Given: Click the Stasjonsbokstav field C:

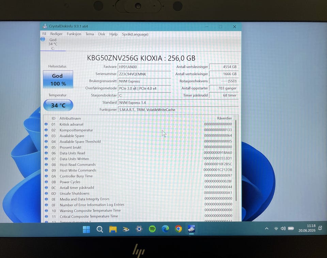Looking at the screenshot, I should (144, 95).
